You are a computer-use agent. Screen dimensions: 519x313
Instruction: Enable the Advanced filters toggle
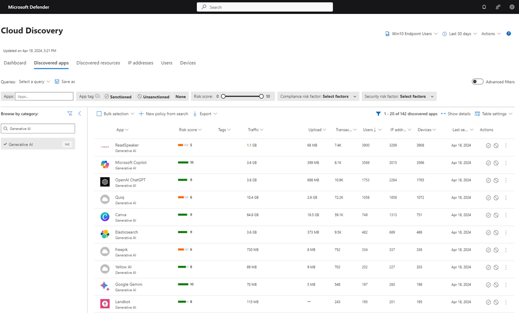tap(477, 81)
